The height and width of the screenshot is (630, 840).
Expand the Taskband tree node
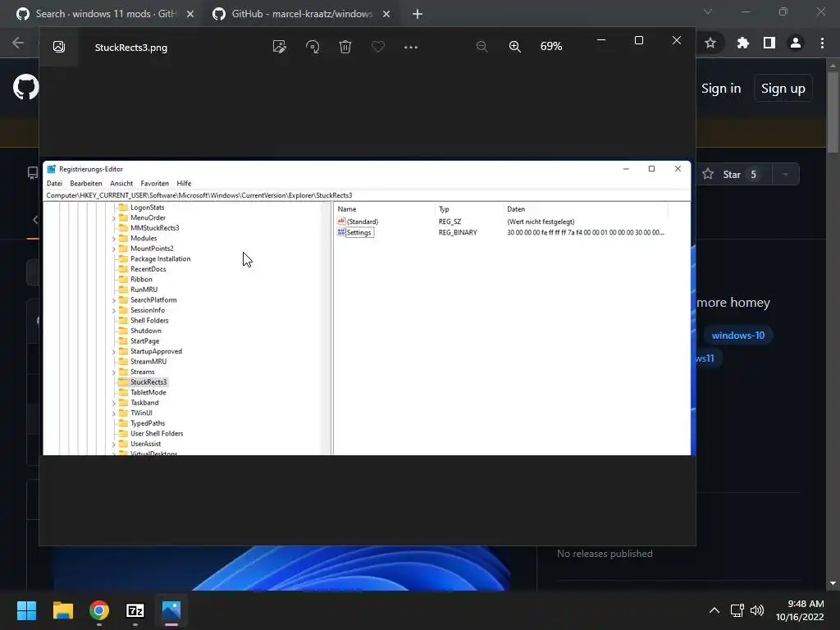(113, 404)
